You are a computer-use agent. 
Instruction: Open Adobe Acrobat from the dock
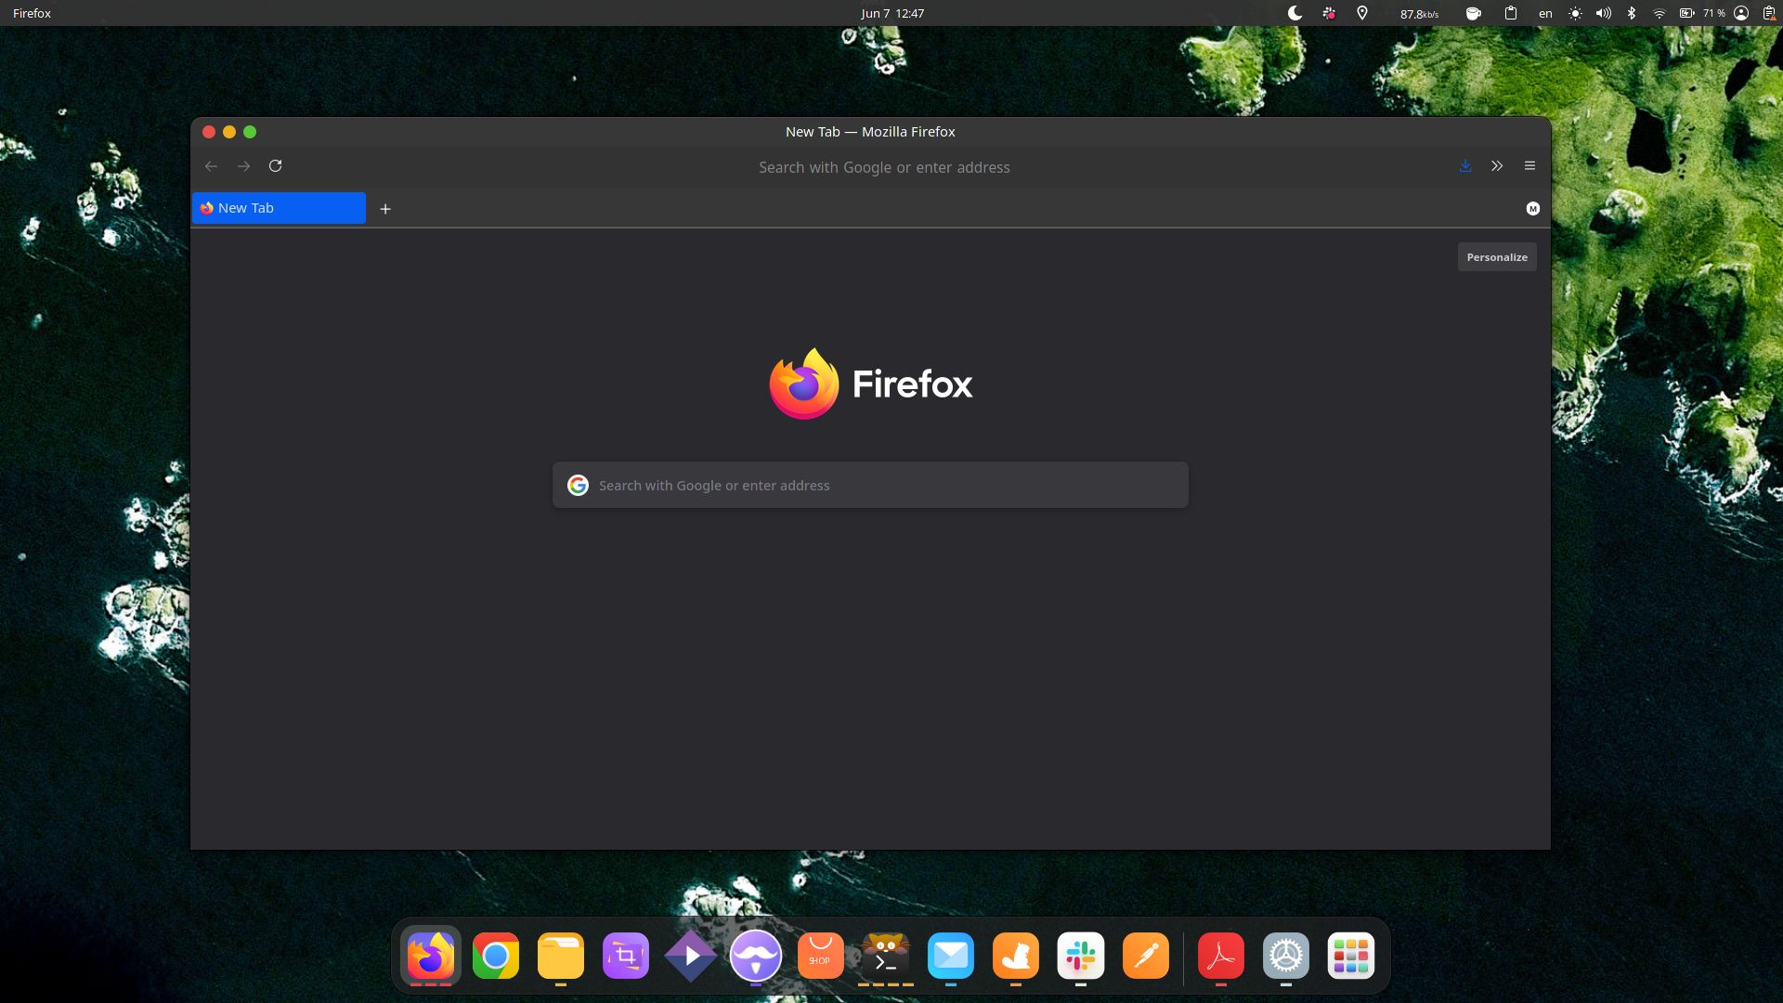tap(1219, 956)
